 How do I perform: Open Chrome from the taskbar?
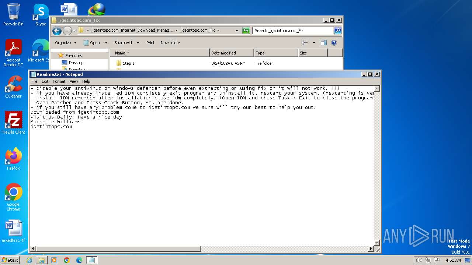pyautogui.click(x=67, y=260)
